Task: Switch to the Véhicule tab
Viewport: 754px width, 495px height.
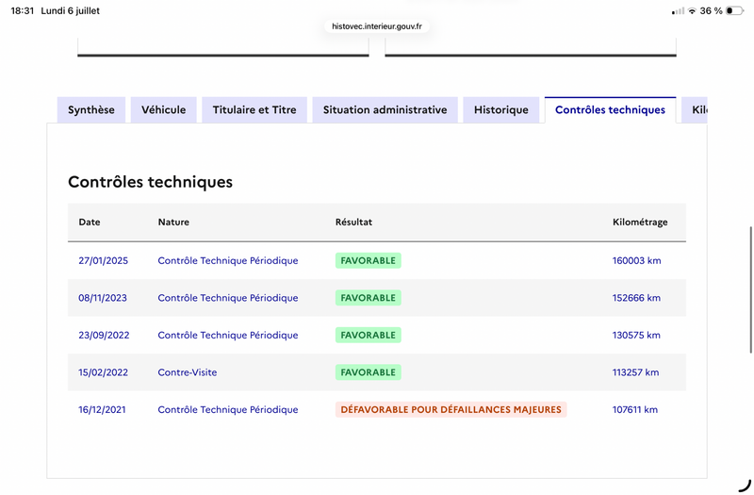Action: [163, 109]
